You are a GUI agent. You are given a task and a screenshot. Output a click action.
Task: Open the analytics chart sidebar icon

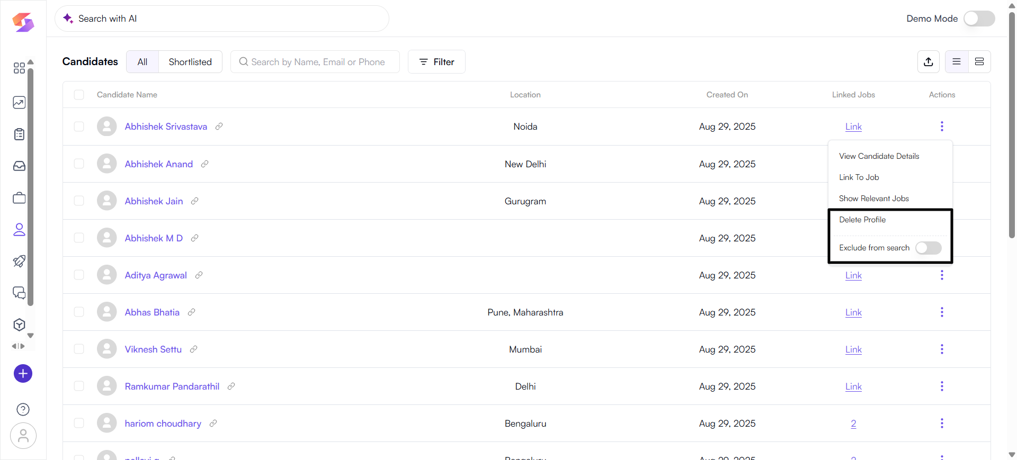[19, 103]
